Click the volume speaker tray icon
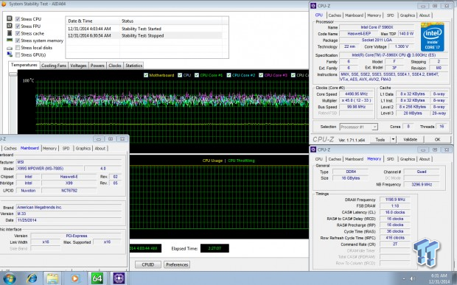This screenshot has height=285, width=457. [413, 279]
